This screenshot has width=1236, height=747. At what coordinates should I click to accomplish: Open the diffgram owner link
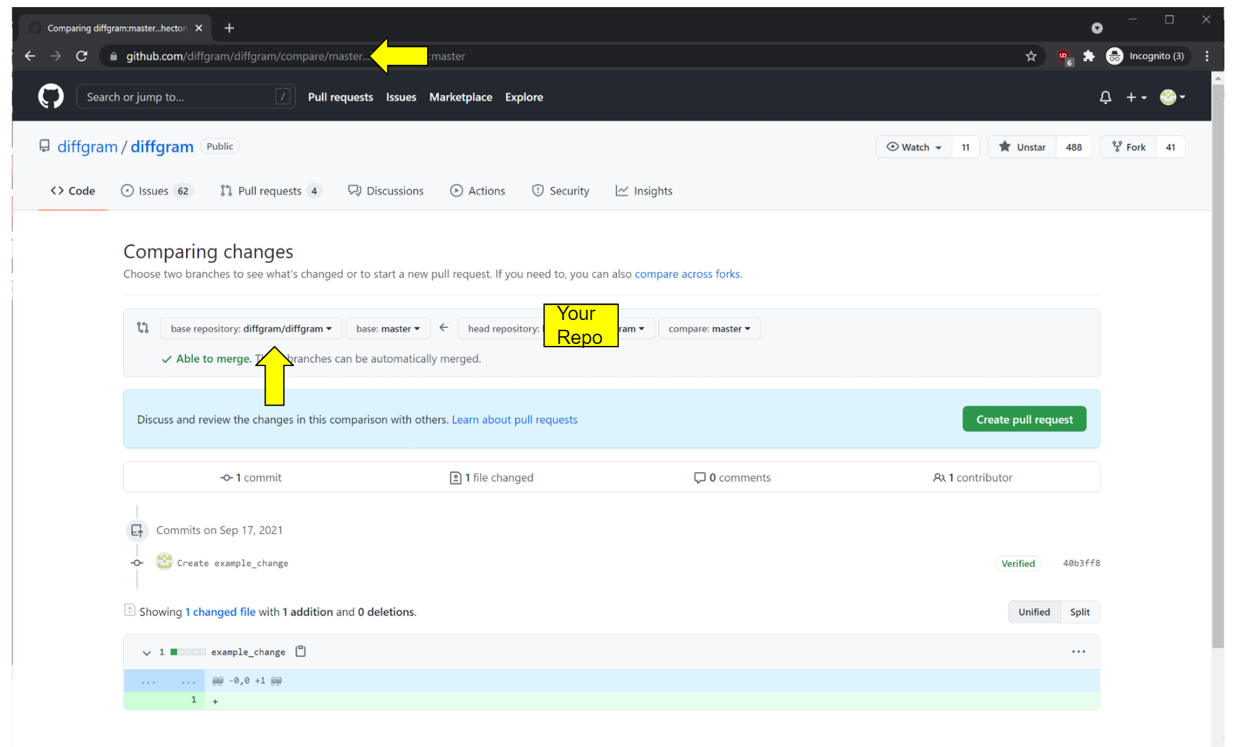[87, 147]
